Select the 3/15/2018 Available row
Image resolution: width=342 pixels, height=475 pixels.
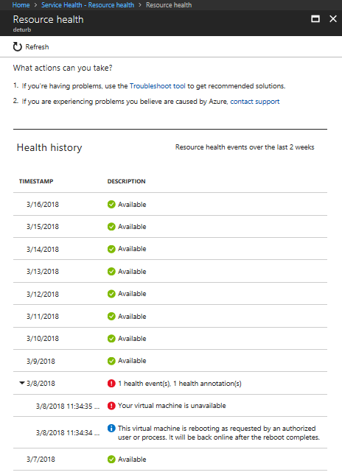coord(170,227)
